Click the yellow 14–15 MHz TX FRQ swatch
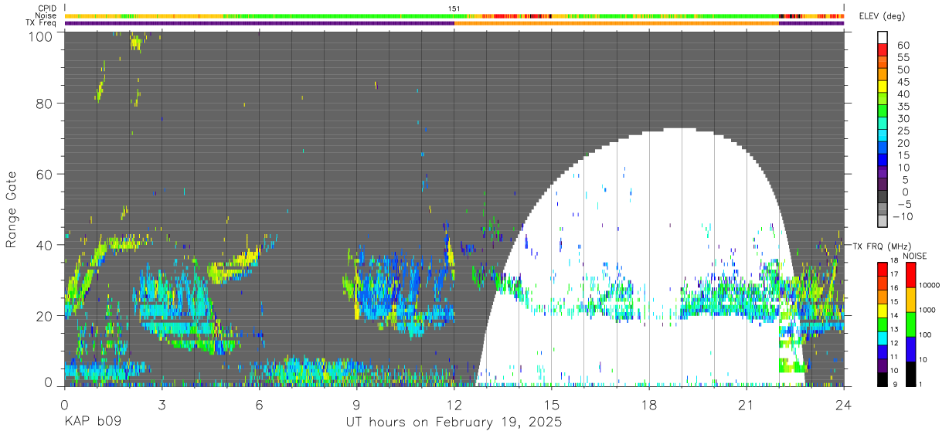 [883, 311]
